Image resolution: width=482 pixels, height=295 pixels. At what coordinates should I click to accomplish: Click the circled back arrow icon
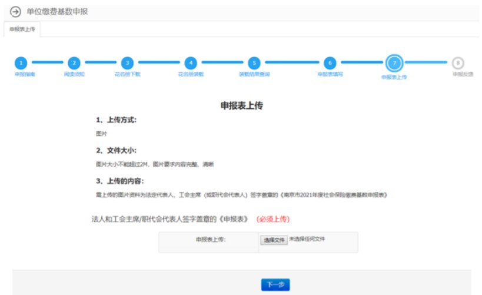(x=16, y=12)
